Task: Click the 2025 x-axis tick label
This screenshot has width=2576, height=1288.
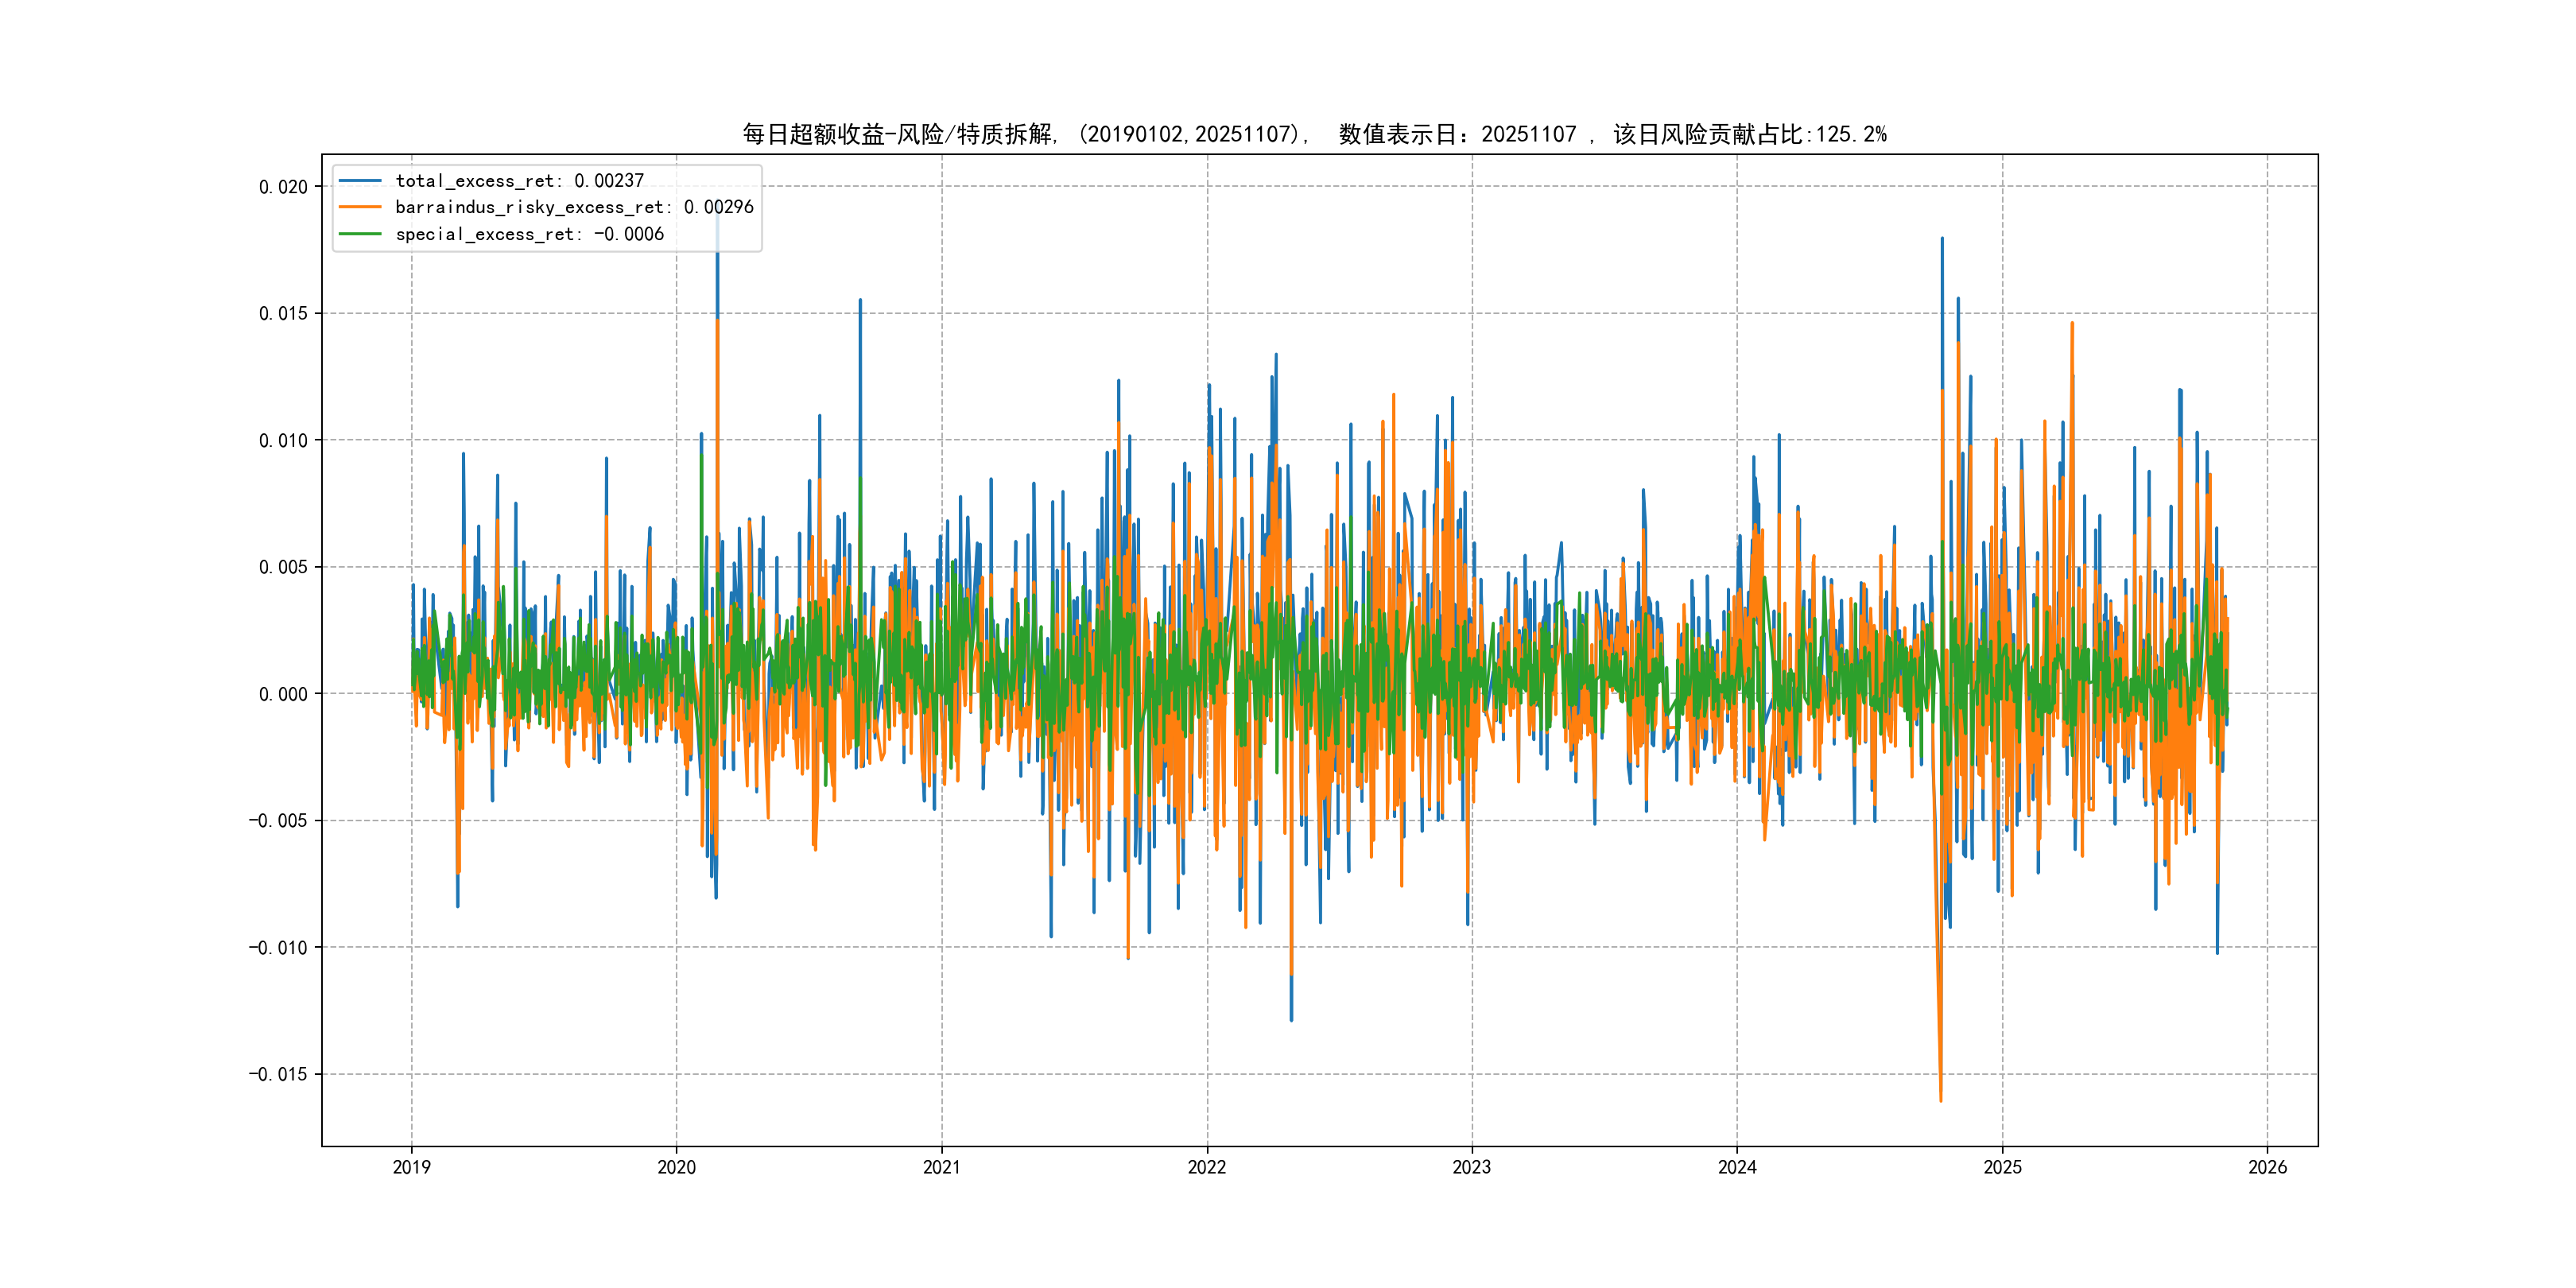Action: click(x=2002, y=1167)
